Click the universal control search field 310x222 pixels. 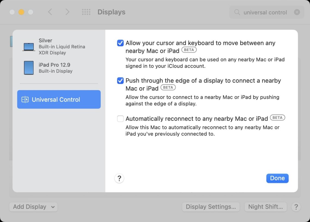[265, 12]
